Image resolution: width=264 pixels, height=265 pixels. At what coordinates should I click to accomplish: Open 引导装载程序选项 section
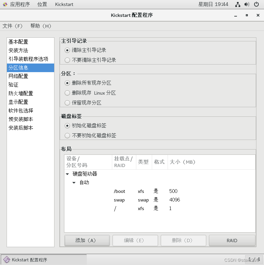tap(30, 59)
